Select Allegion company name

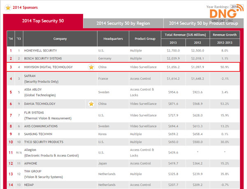coord(30,150)
